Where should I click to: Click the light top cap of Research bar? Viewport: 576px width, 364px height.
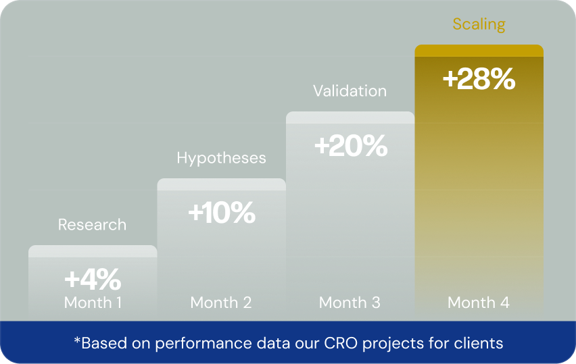click(x=93, y=251)
